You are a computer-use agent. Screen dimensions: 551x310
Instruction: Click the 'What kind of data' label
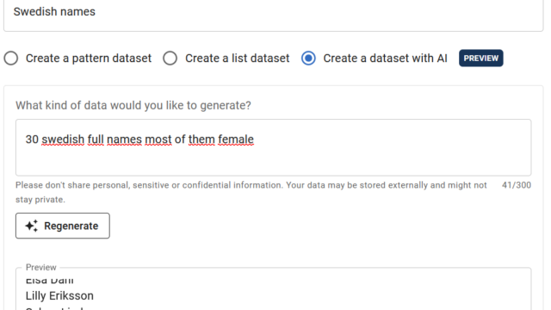[133, 105]
